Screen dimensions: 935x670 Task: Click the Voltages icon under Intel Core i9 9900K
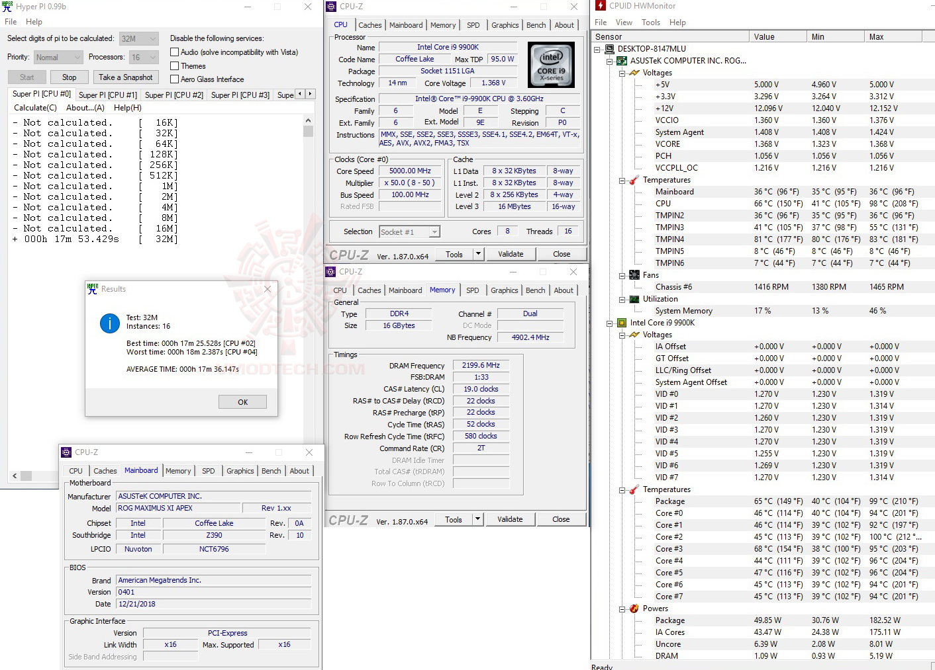click(634, 335)
